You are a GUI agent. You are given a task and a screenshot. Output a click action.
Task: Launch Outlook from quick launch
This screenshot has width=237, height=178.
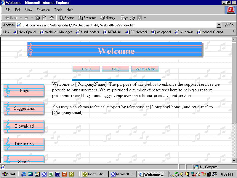[x=71, y=174]
